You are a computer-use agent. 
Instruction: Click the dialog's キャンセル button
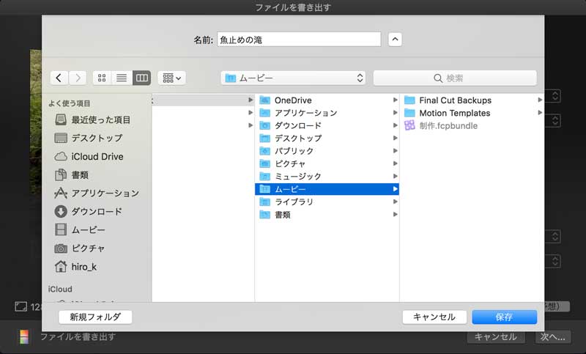point(434,317)
